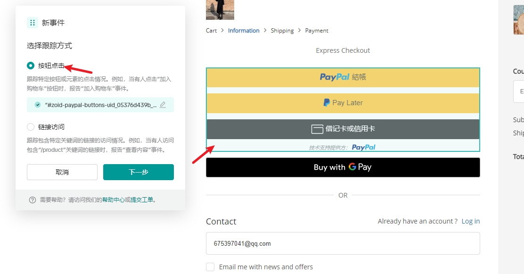Click the green check icon beside the zoid-paypal selector
The height and width of the screenshot is (274, 524).
(x=38, y=105)
